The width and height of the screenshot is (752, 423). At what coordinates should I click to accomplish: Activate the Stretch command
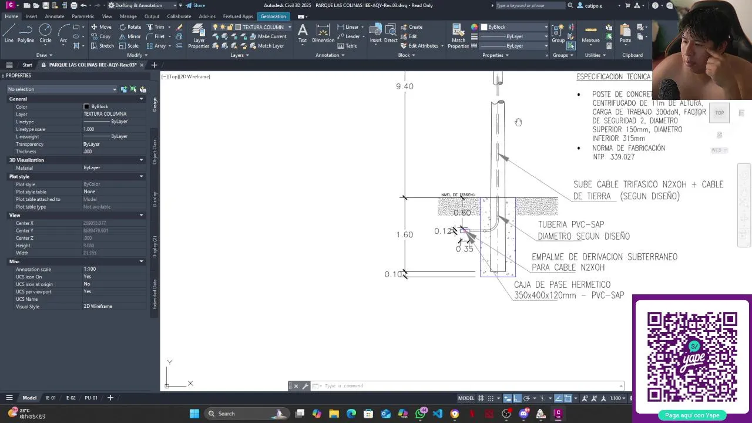click(102, 46)
